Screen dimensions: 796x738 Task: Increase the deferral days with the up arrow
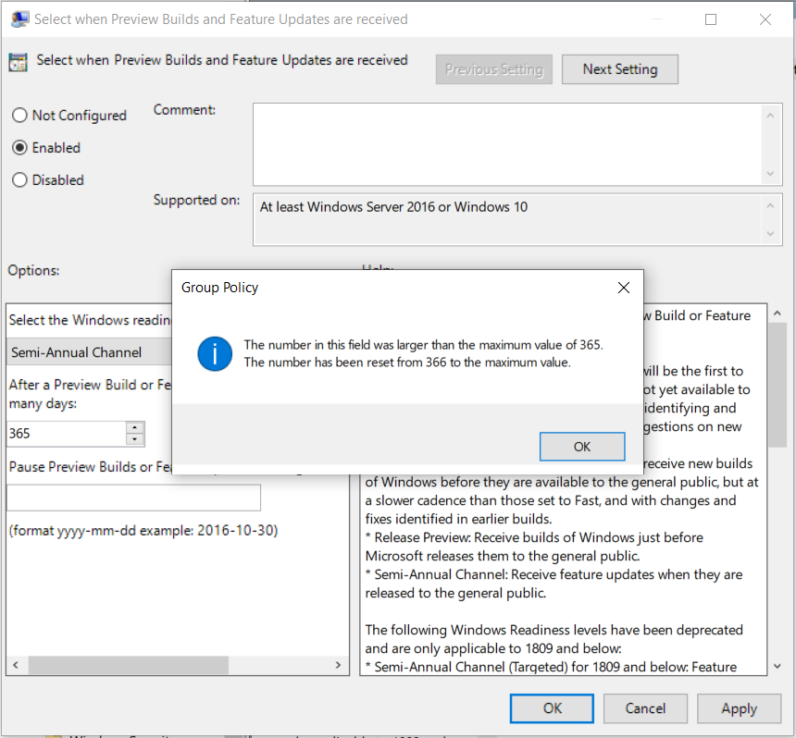coord(135,427)
